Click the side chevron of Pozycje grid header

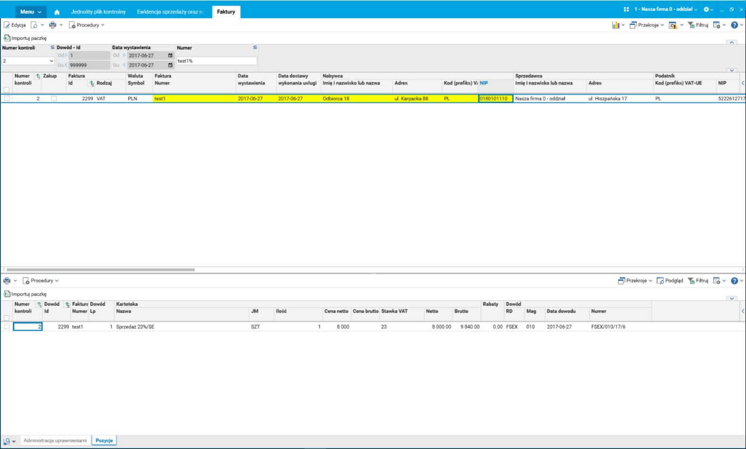click(x=743, y=311)
